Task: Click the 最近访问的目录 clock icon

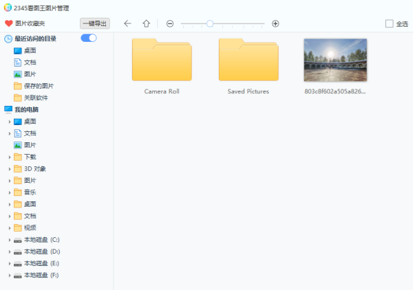Action: [x=8, y=38]
